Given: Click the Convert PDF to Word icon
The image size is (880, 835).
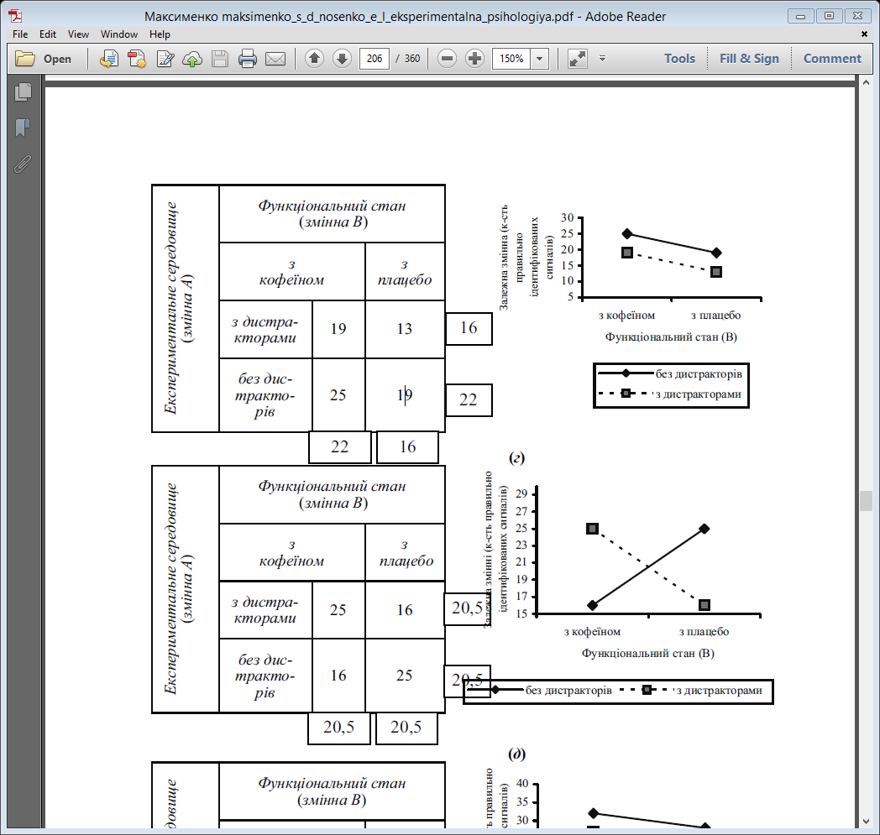Looking at the screenshot, I should [136, 58].
